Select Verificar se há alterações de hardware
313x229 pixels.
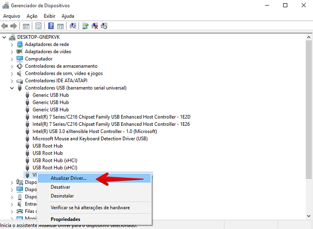94,208
